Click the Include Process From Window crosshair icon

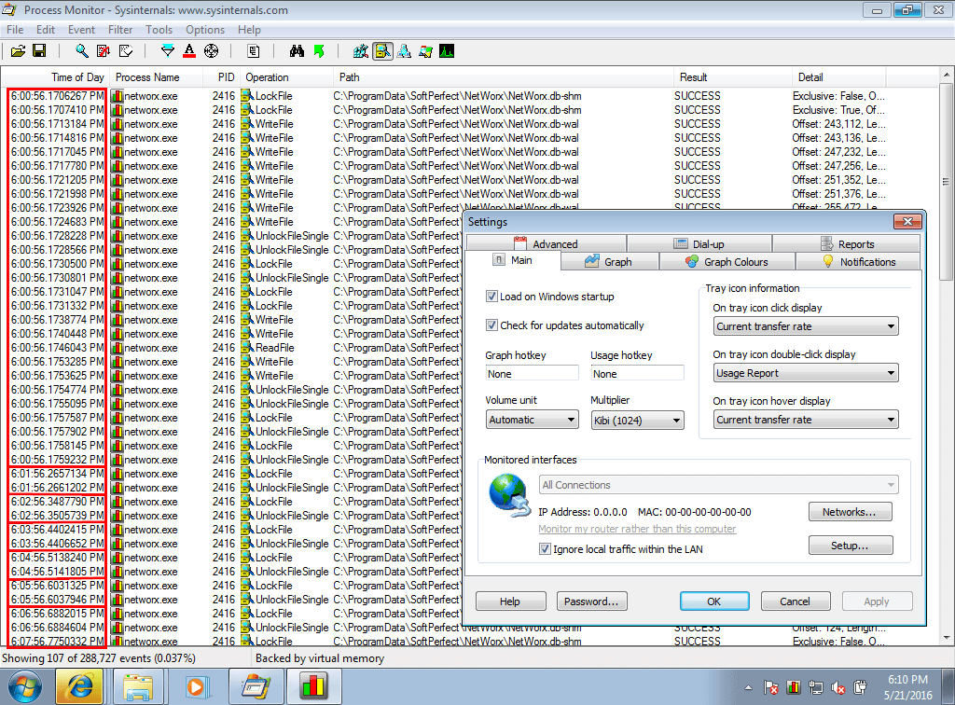pos(212,51)
